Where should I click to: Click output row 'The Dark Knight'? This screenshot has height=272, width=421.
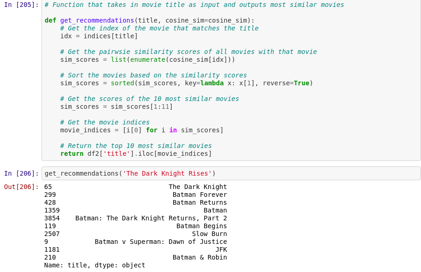(136, 187)
